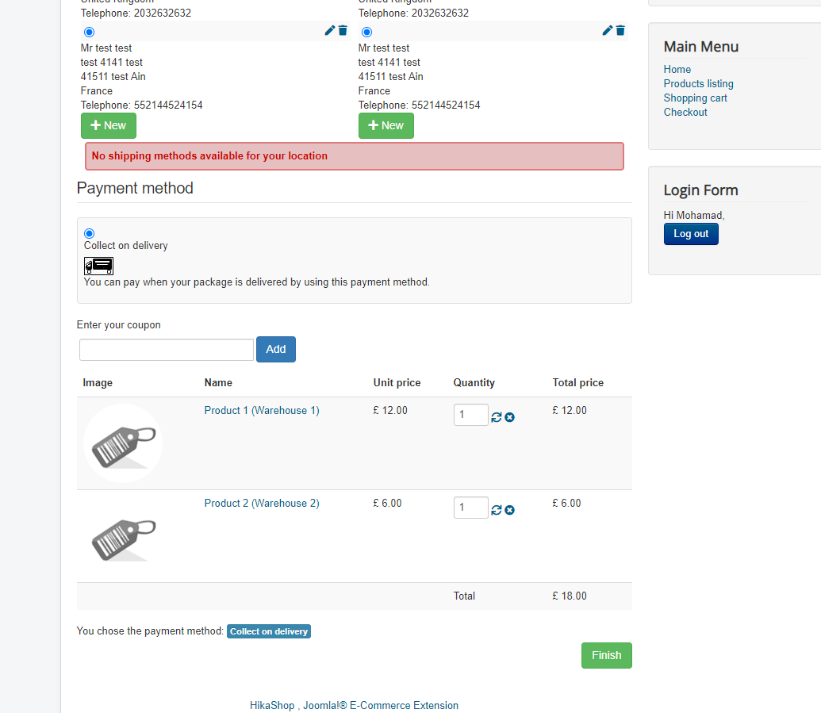Image resolution: width=821 pixels, height=713 pixels.
Task: Refresh quantity for Product 1 (Warehouse 1)
Action: (x=497, y=417)
